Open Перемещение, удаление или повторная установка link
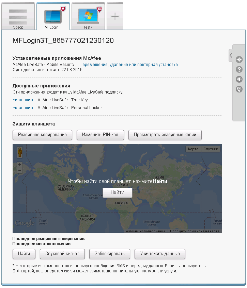Viewport: 247px width, 288px height. point(128,65)
